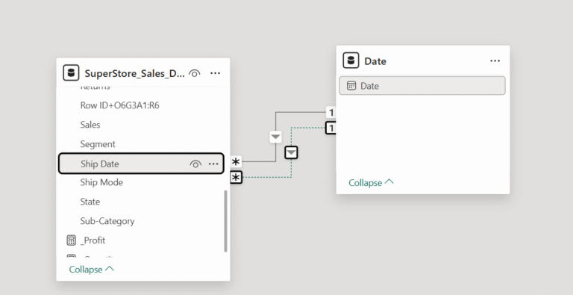
Task: Click the calculator icon beside _Profit measure
Action: [x=72, y=240]
